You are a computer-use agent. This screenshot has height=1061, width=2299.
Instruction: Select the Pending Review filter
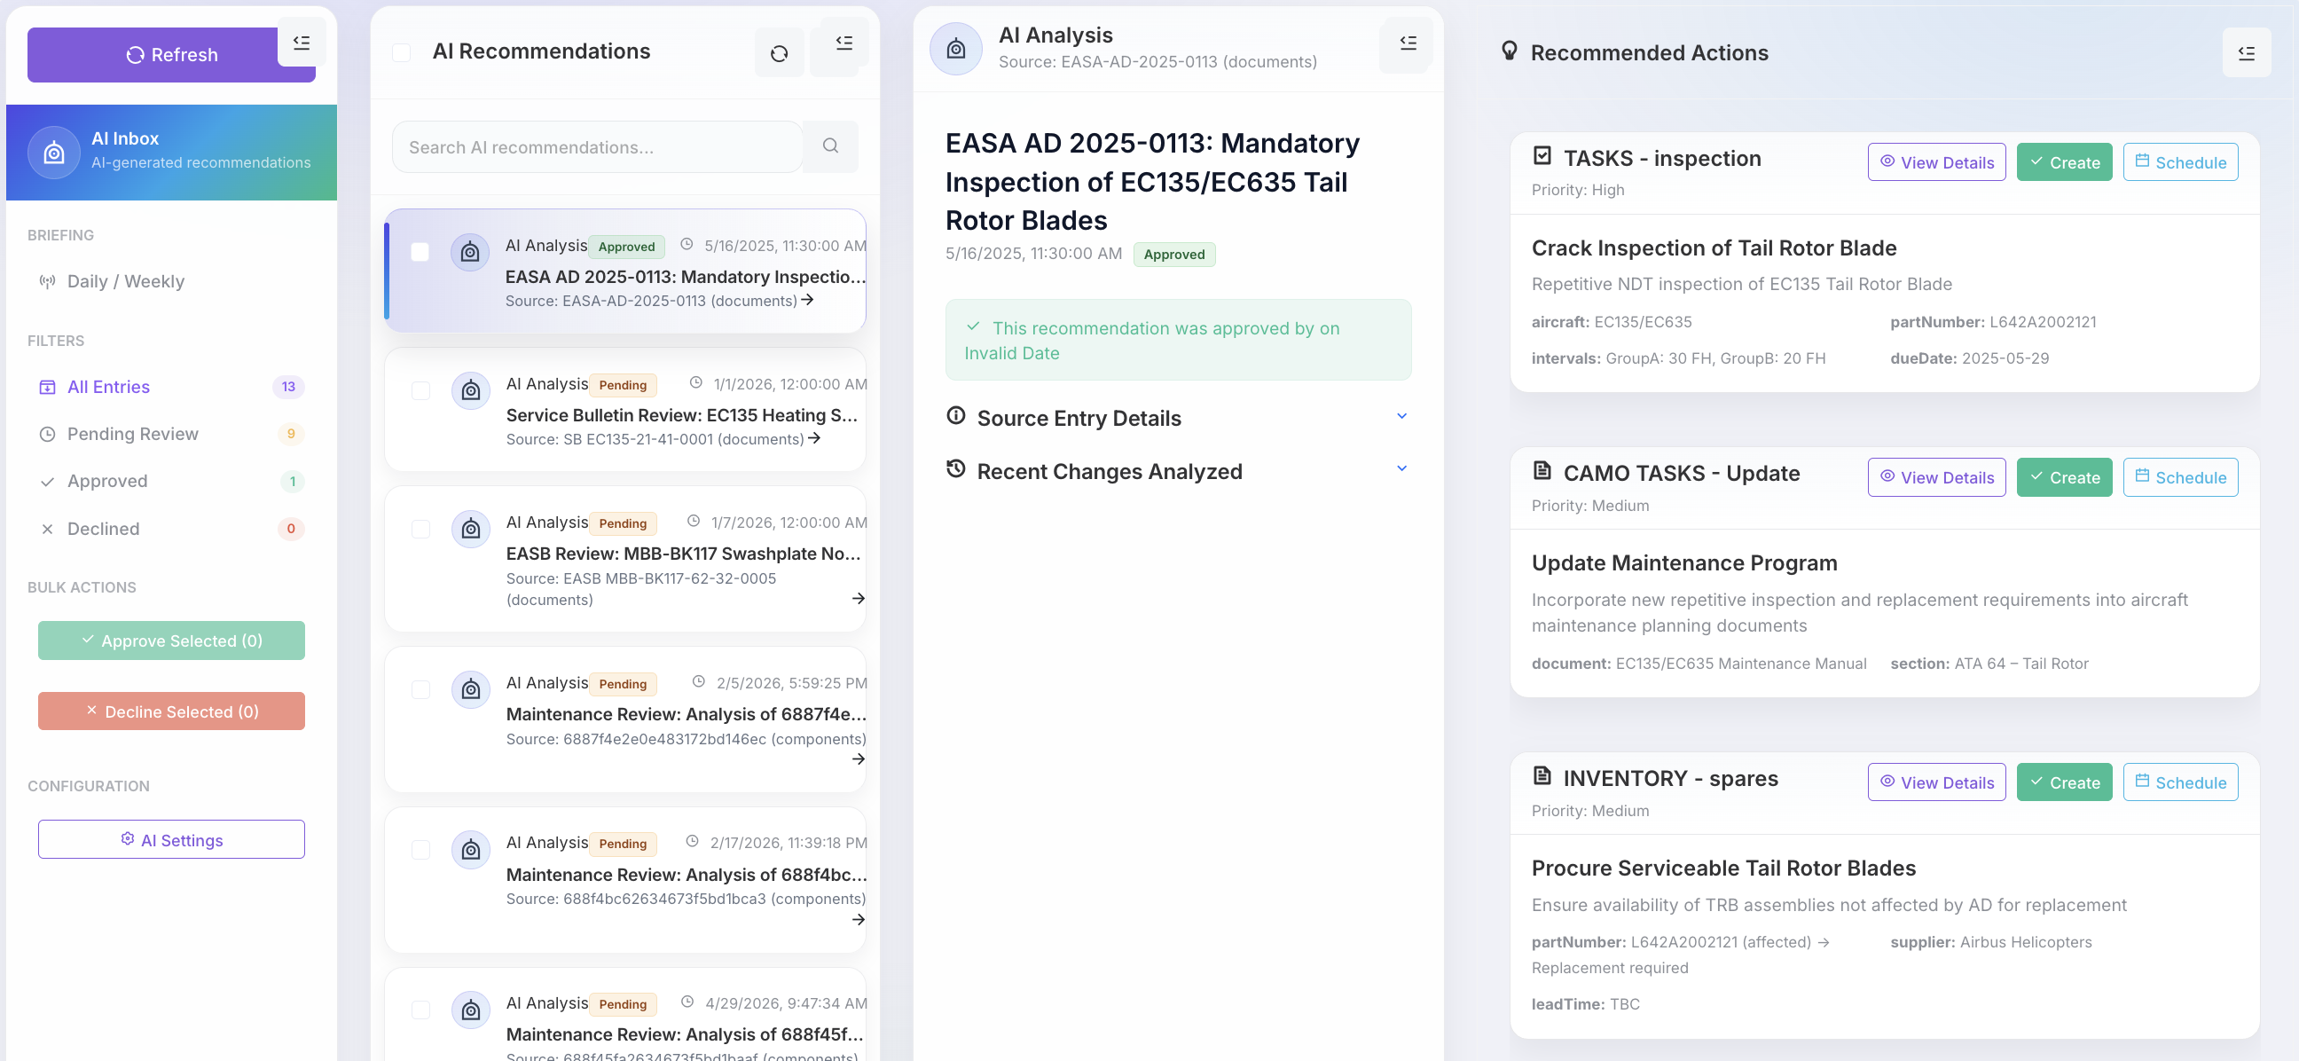pyautogui.click(x=171, y=434)
